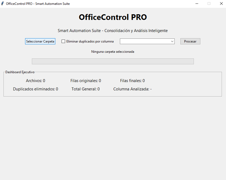Click the Filas finales: 0 label
226x180 pixels.
(x=132, y=81)
